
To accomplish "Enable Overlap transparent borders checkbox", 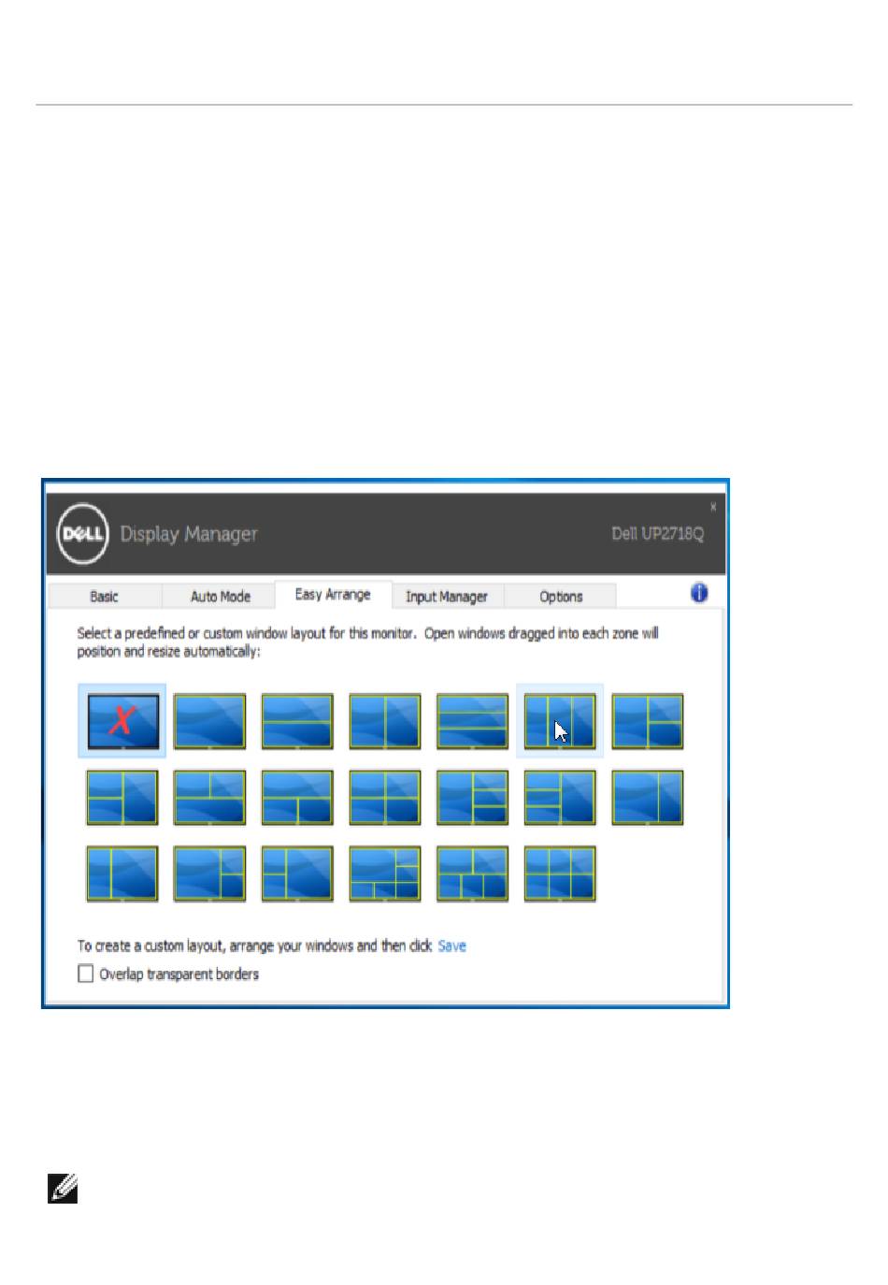I will pos(86,974).
